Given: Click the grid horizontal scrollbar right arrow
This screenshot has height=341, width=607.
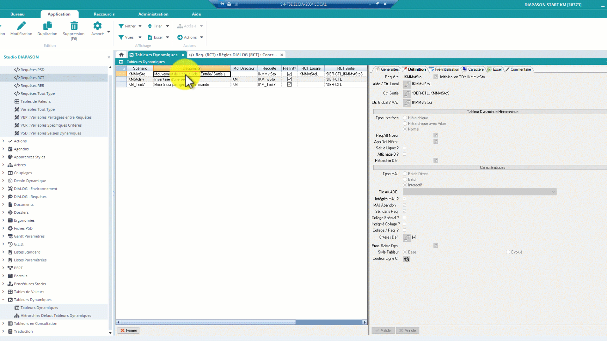Looking at the screenshot, I should pyautogui.click(x=365, y=322).
